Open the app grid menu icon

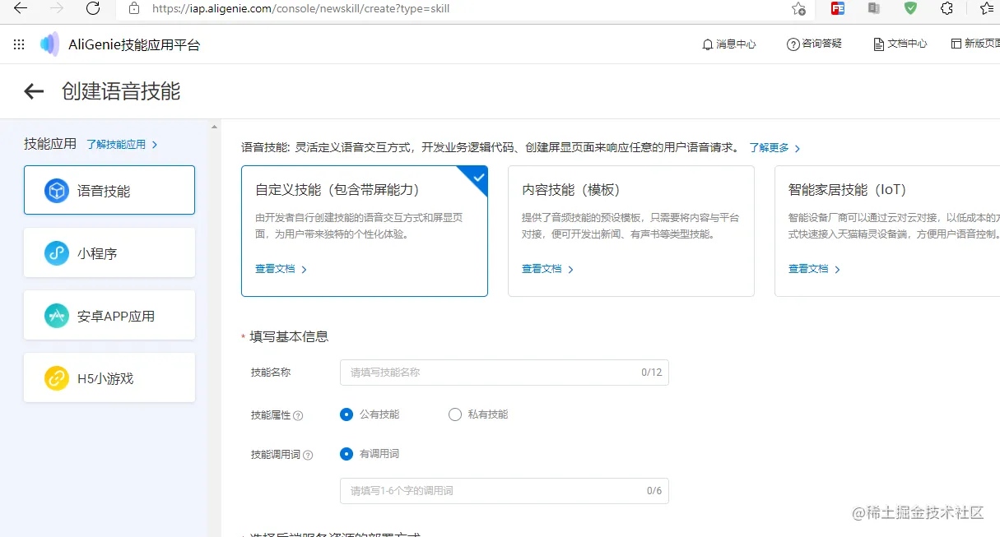[x=19, y=44]
